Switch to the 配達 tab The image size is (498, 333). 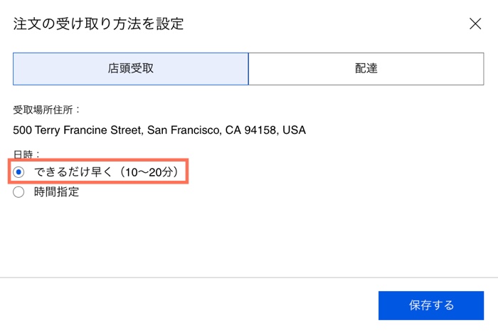tap(366, 69)
